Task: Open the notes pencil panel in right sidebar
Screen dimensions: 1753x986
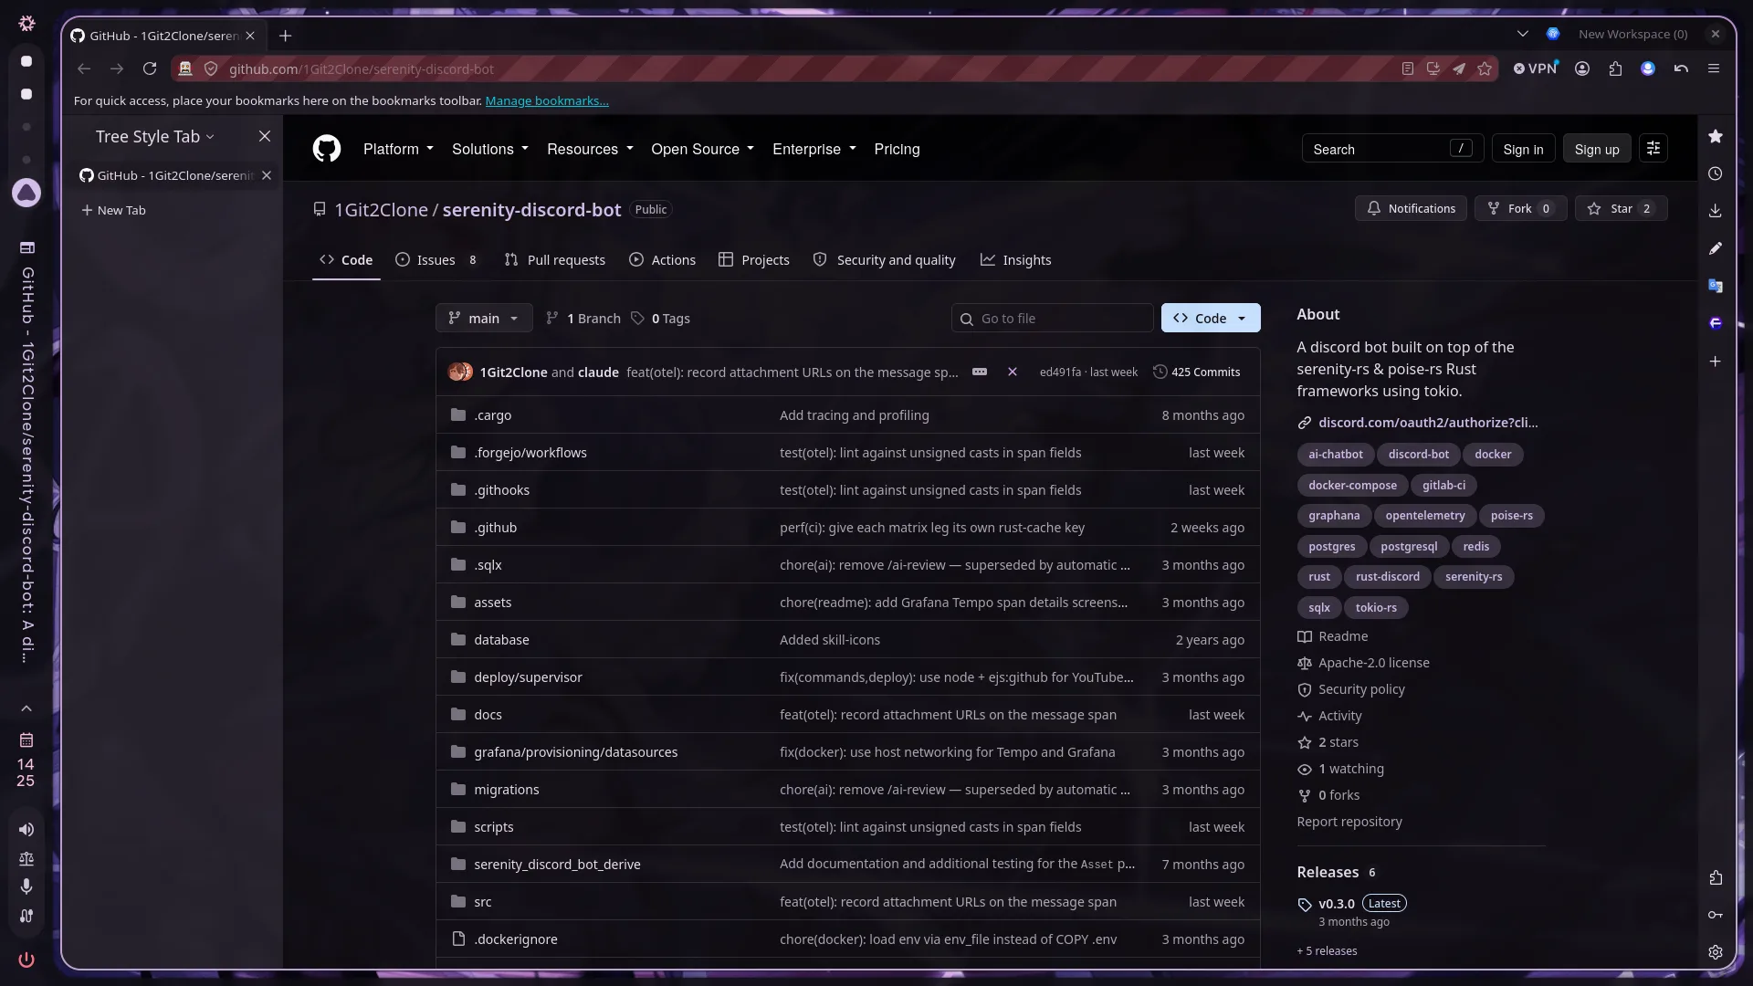Action: (1716, 248)
